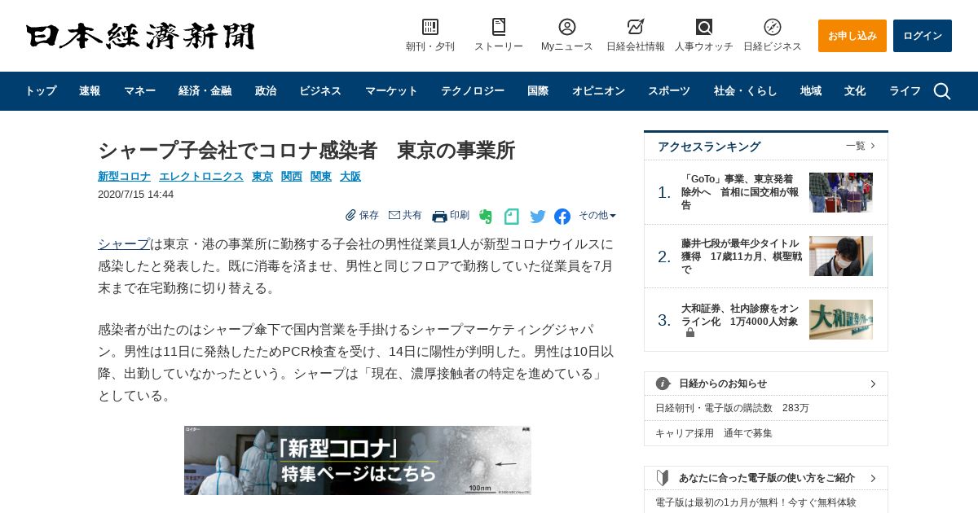Open the 一覧 ranking list chevron

click(873, 146)
